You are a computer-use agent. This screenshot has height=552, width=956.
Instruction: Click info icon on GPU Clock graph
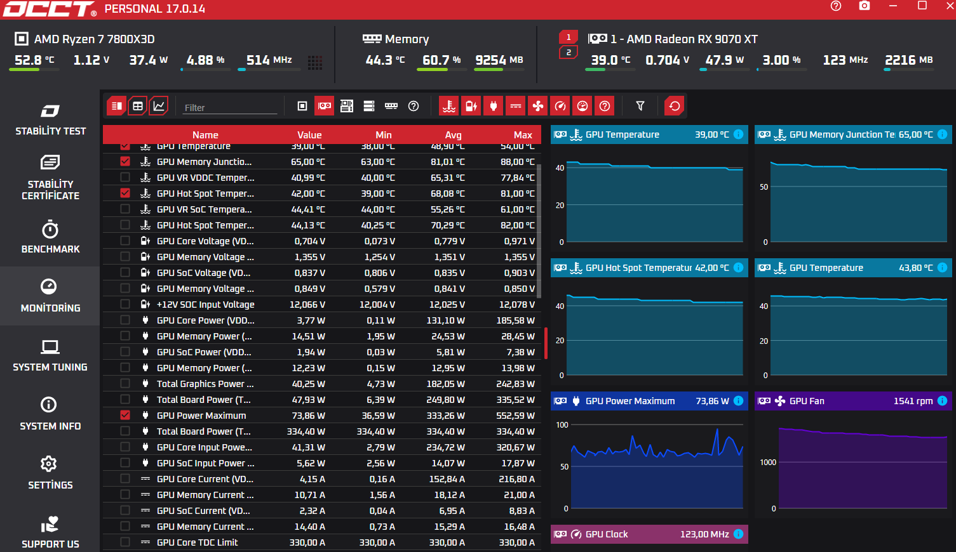pos(739,534)
